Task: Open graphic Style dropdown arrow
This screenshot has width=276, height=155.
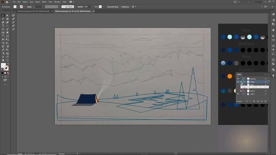Action: coord(103,7)
